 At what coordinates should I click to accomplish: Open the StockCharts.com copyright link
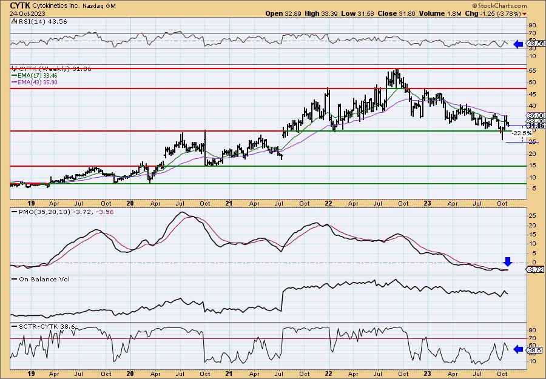pos(499,5)
